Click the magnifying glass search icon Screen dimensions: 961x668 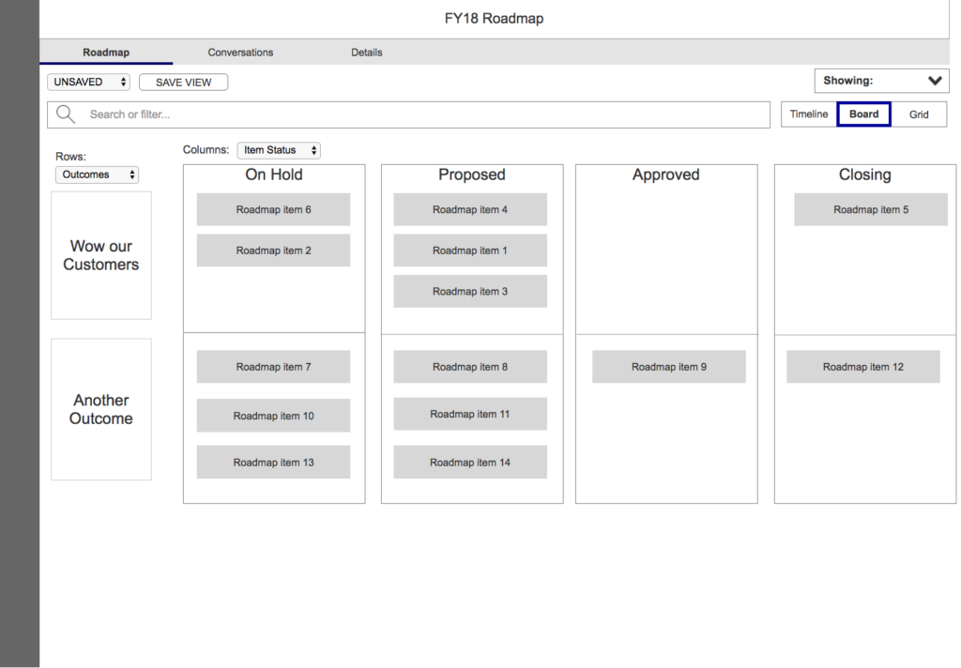tap(66, 114)
